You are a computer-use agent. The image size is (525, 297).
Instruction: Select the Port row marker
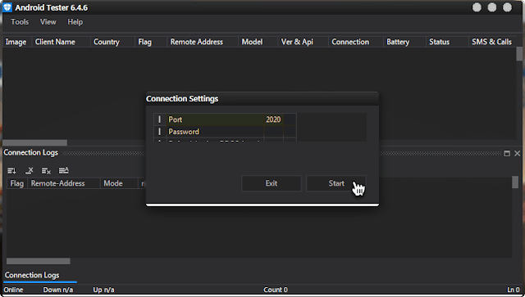(x=160, y=119)
